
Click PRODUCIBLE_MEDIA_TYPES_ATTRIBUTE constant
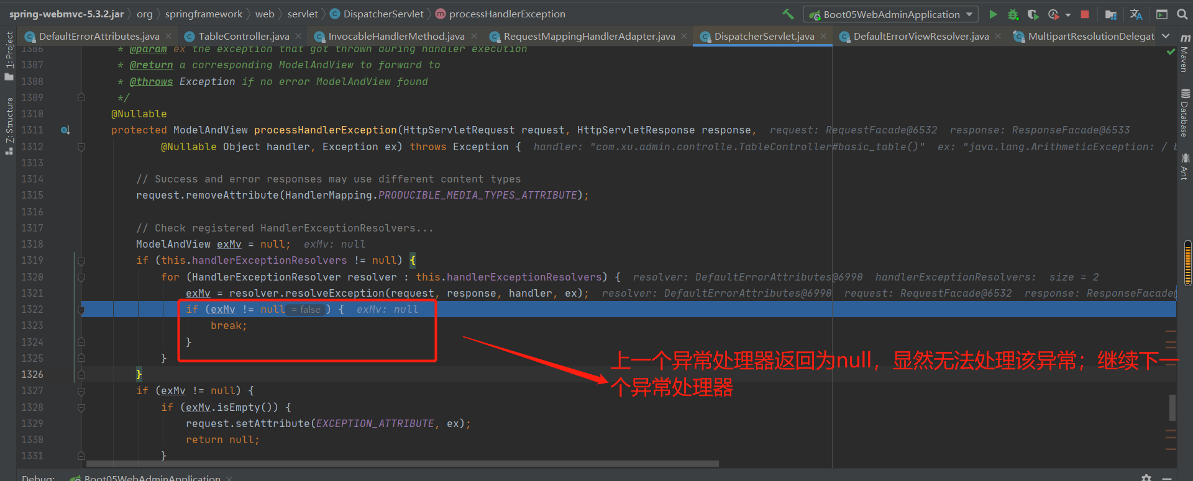pyautogui.click(x=478, y=196)
